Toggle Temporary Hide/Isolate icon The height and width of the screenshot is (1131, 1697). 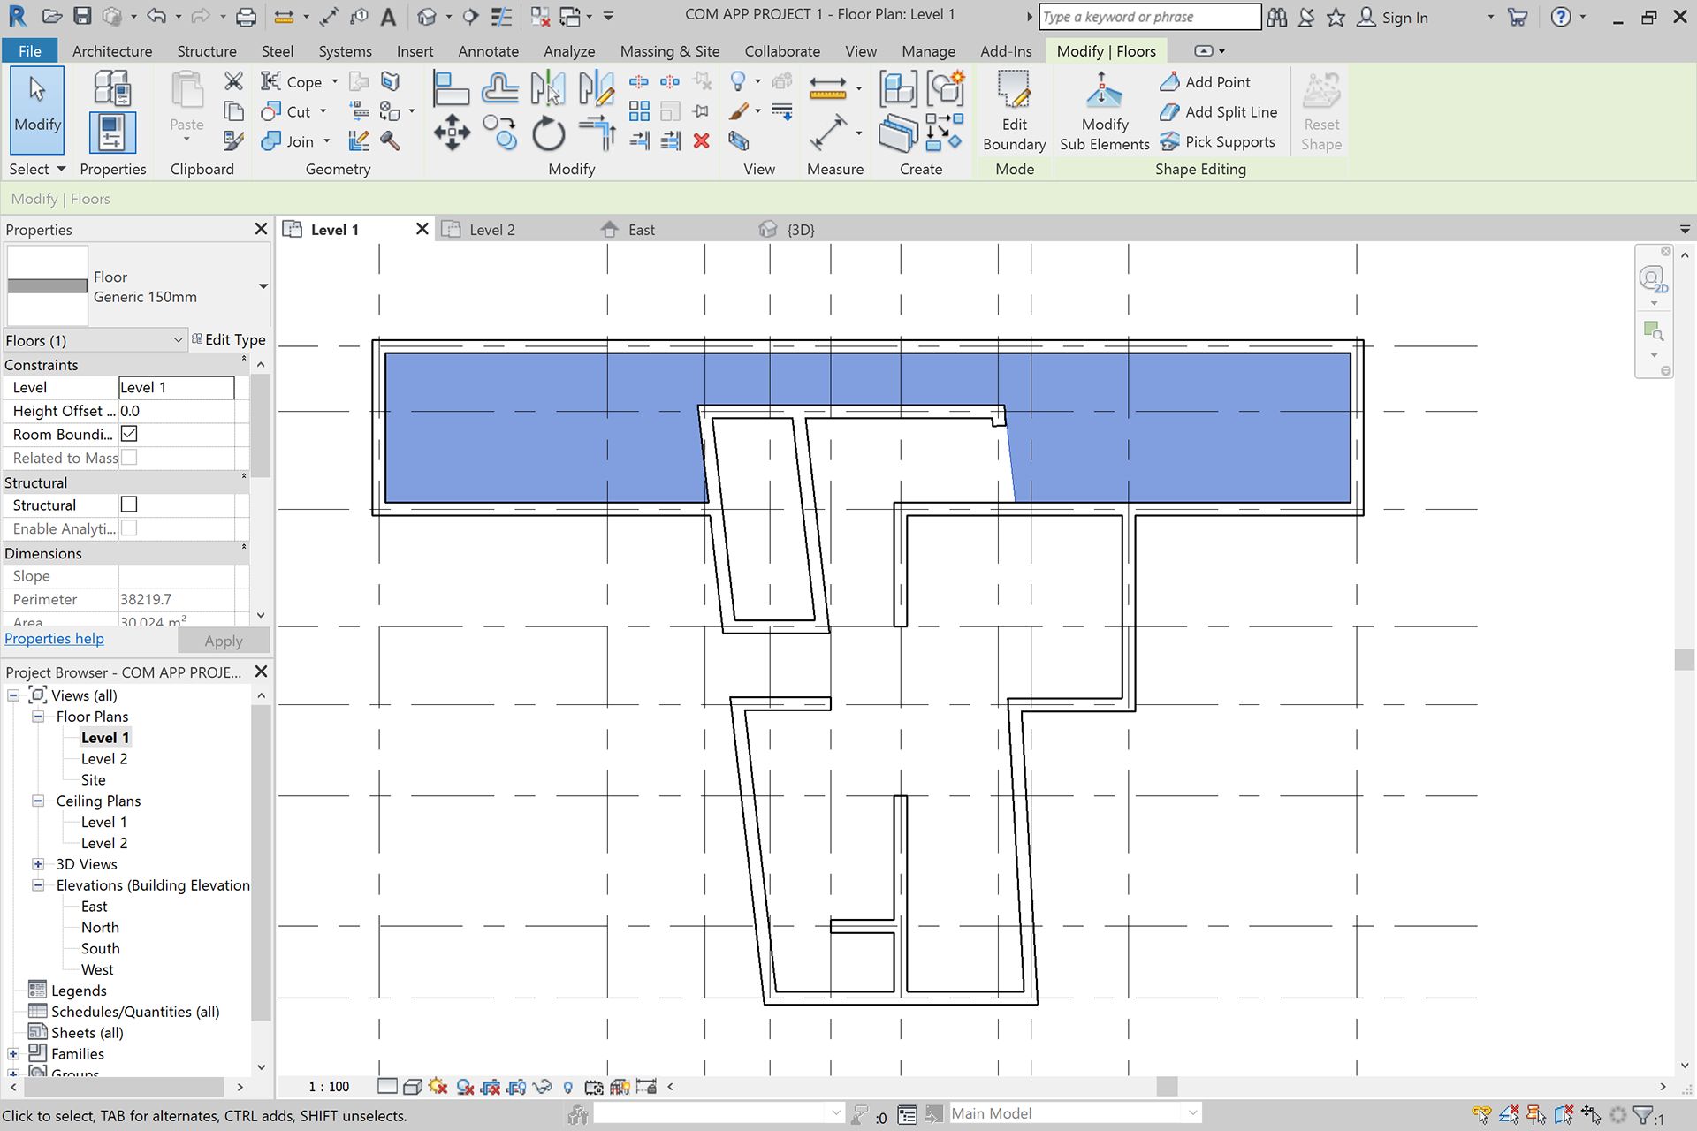(x=543, y=1087)
